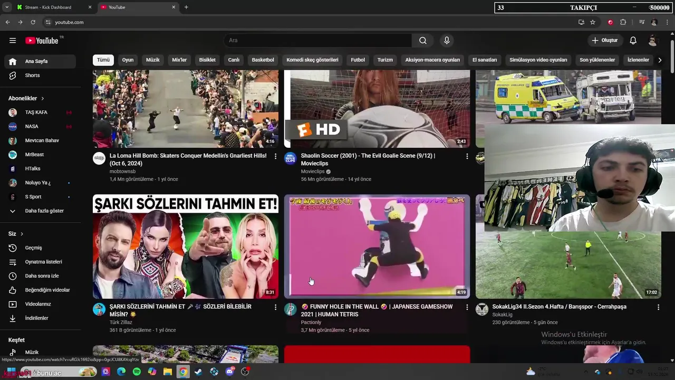675x380 pixels.
Task: Open Movieclips channel link
Action: [x=313, y=172]
